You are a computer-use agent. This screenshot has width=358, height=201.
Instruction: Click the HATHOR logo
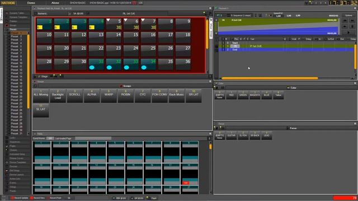8,3
